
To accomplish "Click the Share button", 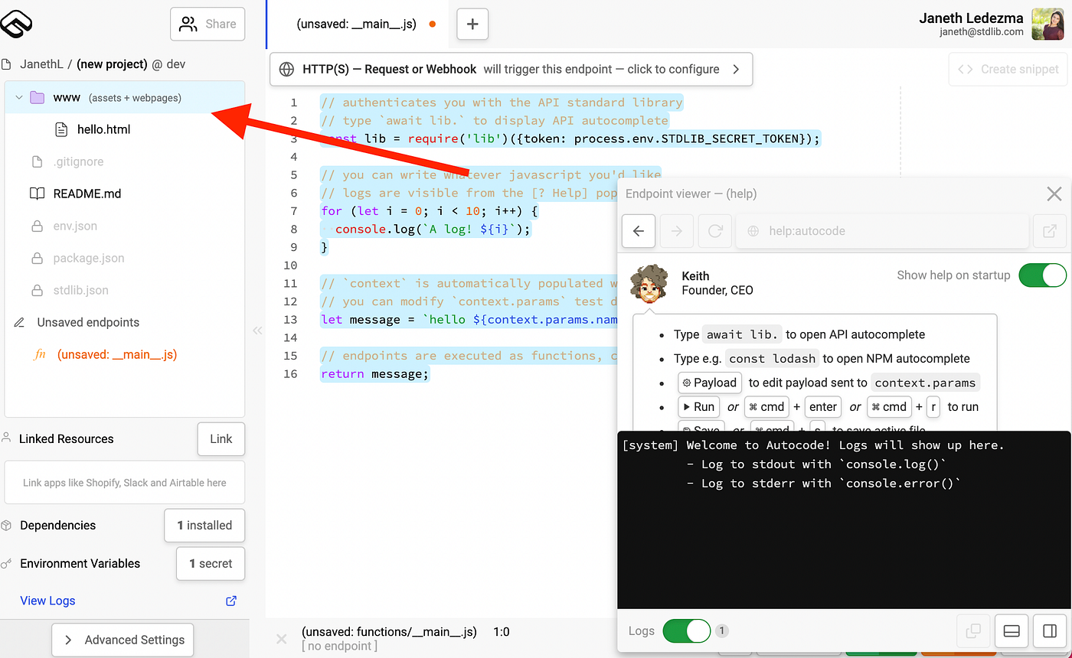I will (207, 24).
